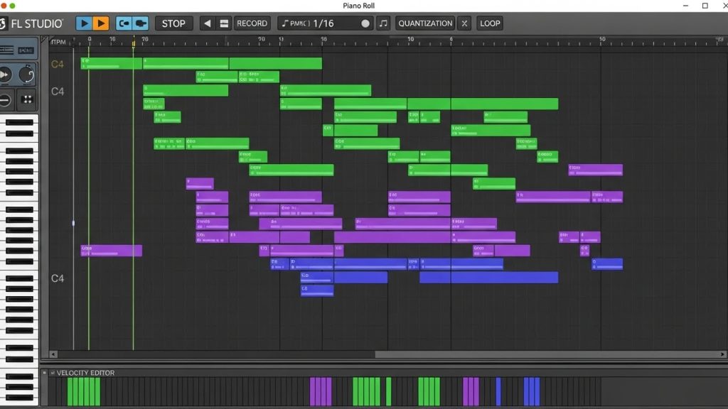Click the four-dot grid icon in left panel

pos(26,99)
